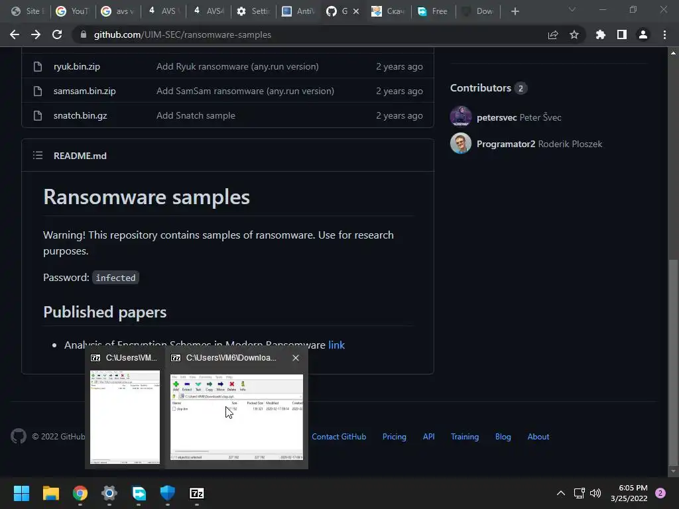Open the Add Ryuk ransomware commit message
679x509 pixels.
[237, 67]
